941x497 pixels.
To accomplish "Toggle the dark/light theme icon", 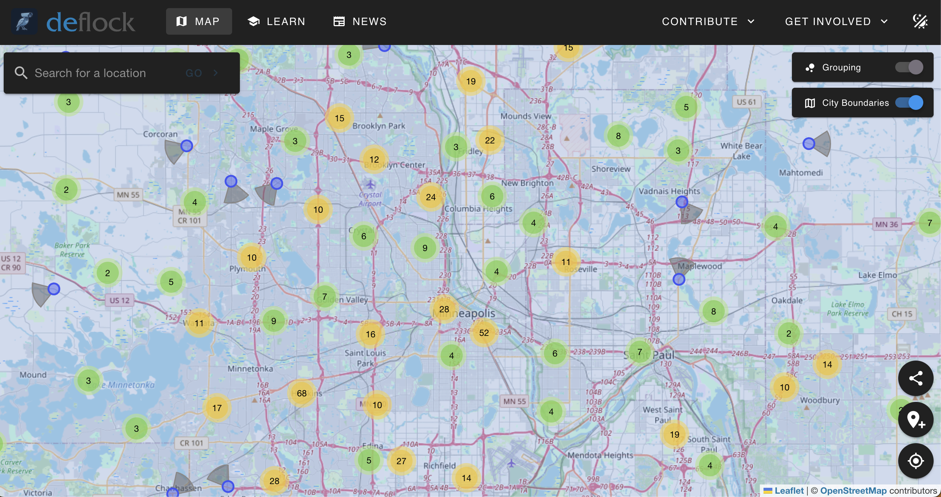I will [920, 21].
